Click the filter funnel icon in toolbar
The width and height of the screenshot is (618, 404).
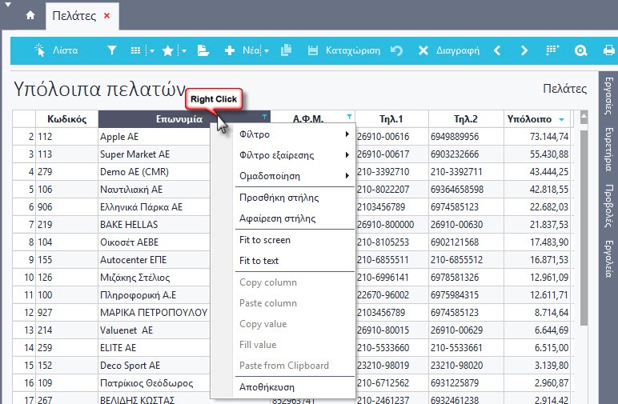coord(112,50)
